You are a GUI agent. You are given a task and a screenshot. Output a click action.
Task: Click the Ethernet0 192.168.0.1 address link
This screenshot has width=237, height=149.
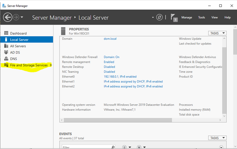tap(120, 77)
